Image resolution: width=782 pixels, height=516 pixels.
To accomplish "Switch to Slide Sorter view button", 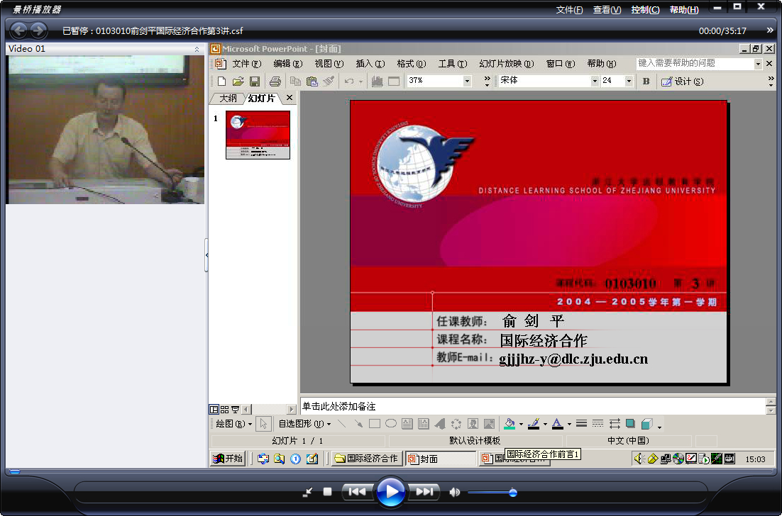I will pos(224,410).
